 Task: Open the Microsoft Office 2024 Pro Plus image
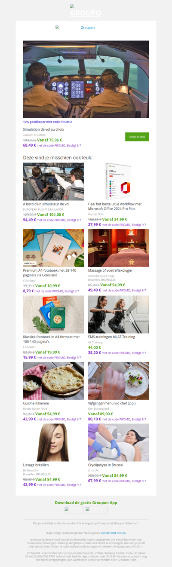point(119,181)
